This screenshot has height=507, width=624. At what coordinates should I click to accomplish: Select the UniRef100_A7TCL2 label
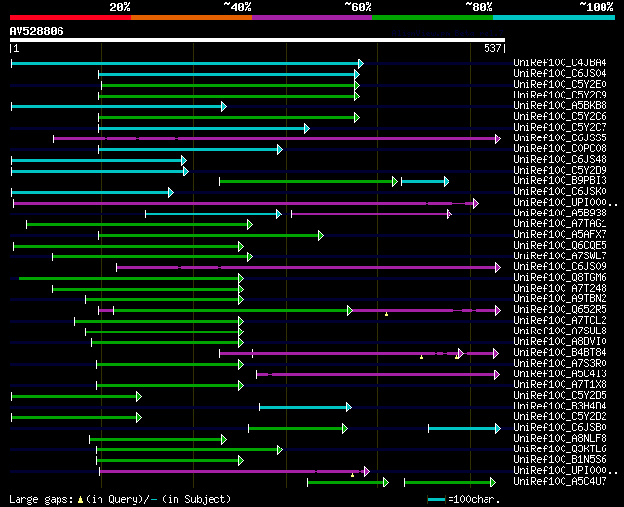[x=560, y=321]
